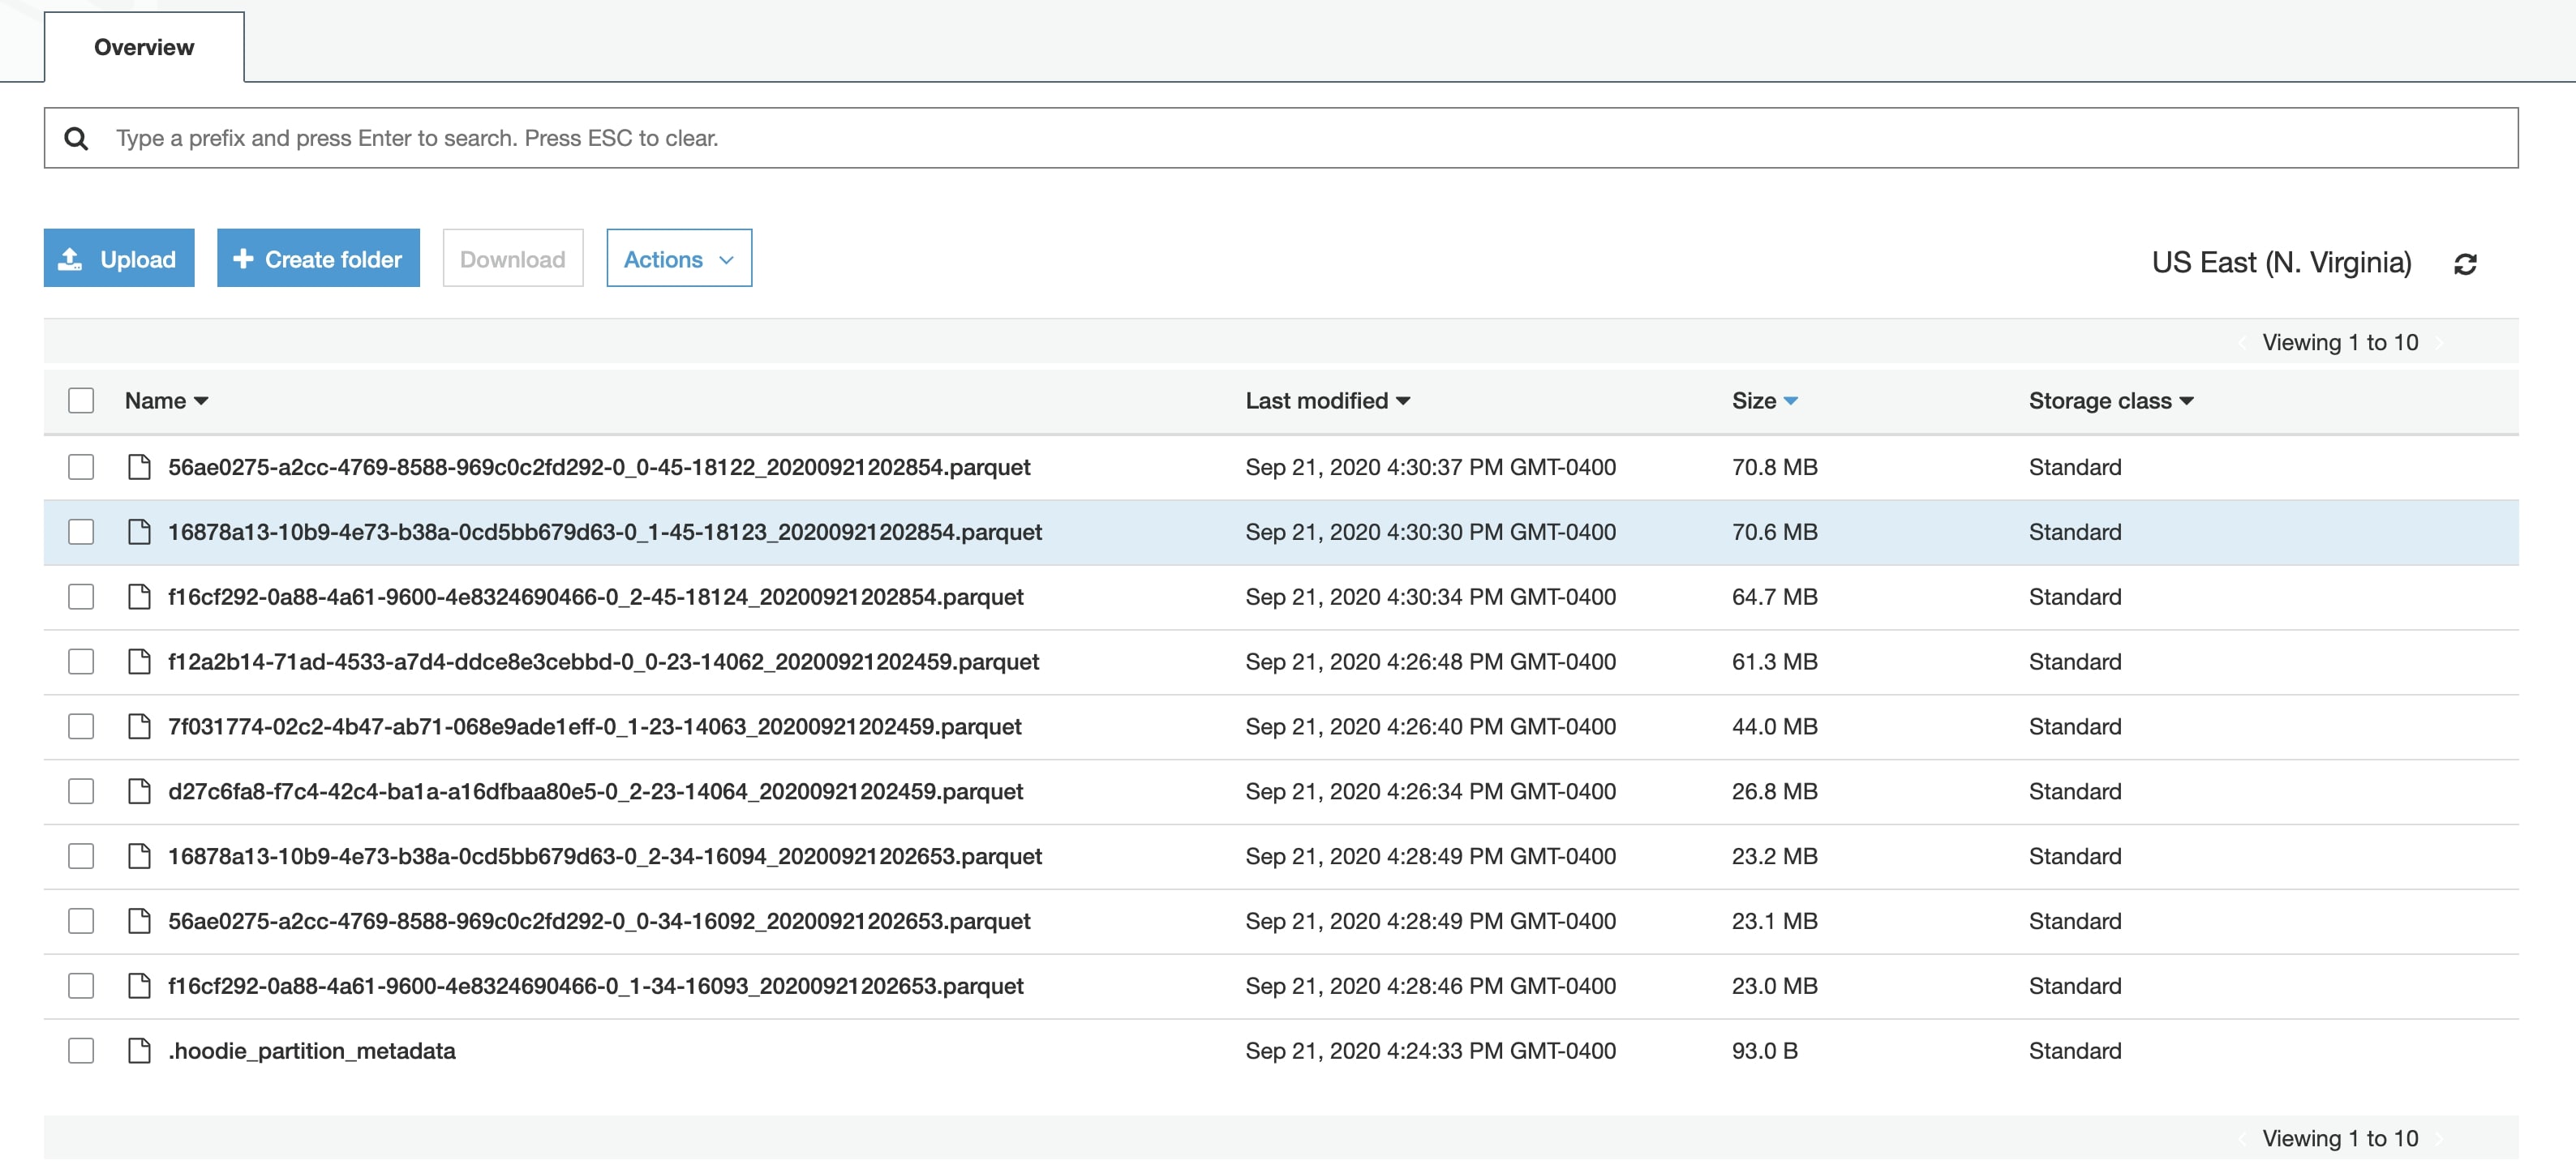Click the file icon of the 44.0 MB parquet
The width and height of the screenshot is (2576, 1169).
139,726
